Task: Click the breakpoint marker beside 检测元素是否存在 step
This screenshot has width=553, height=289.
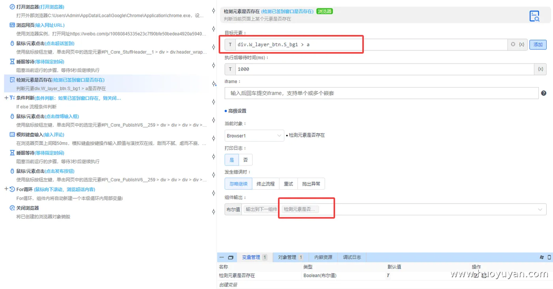Action: [x=214, y=83]
